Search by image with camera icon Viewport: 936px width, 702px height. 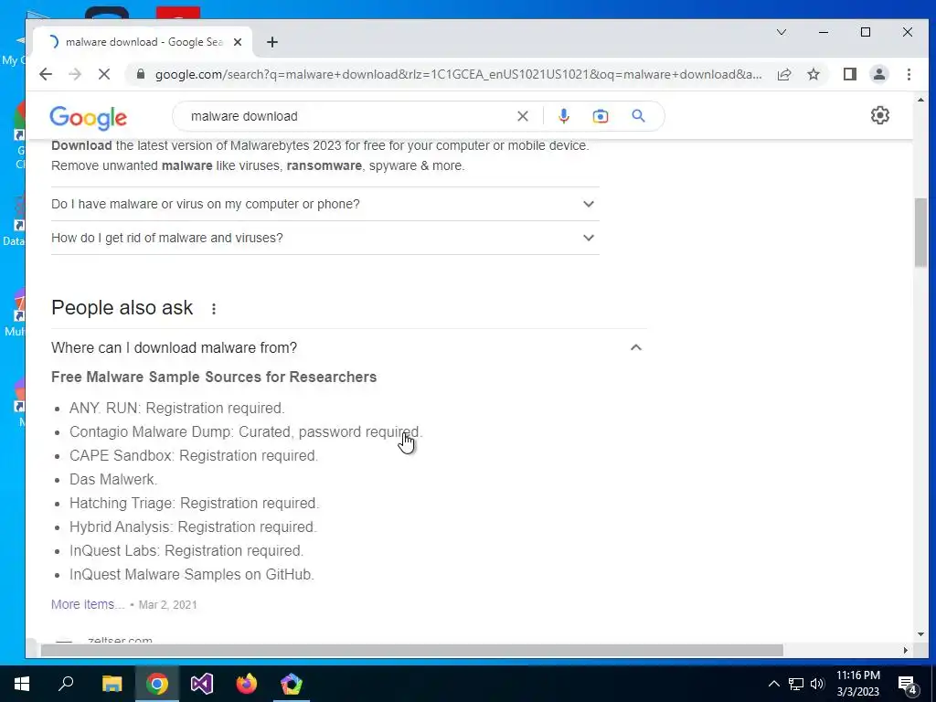pyautogui.click(x=600, y=116)
